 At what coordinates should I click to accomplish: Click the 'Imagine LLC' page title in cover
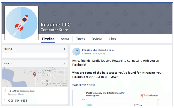pyautogui.click(x=56, y=25)
